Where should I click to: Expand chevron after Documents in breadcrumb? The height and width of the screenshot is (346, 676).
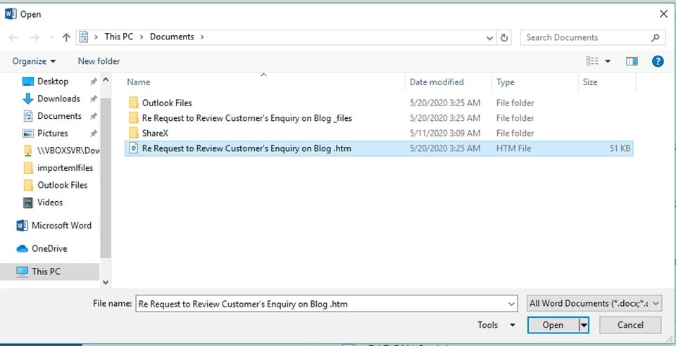202,37
